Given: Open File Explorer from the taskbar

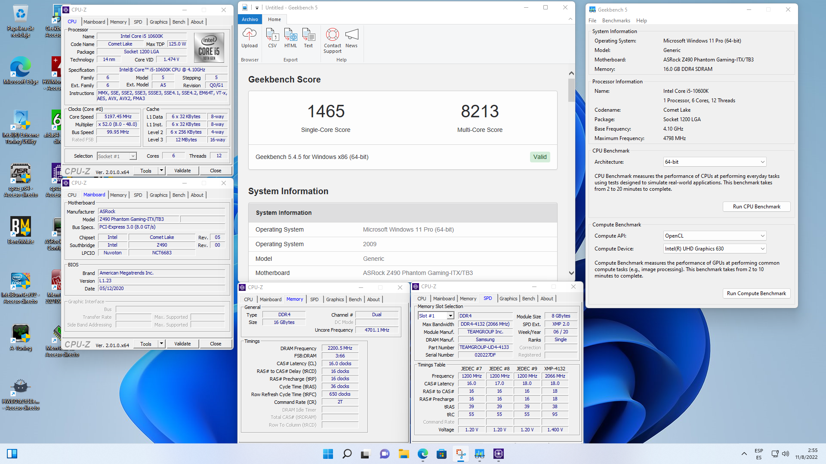Looking at the screenshot, I should pyautogui.click(x=404, y=454).
